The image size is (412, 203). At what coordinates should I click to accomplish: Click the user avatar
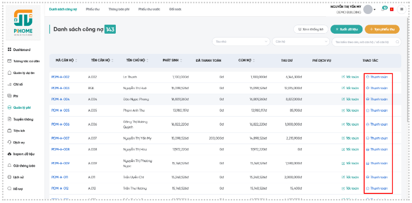point(368,10)
